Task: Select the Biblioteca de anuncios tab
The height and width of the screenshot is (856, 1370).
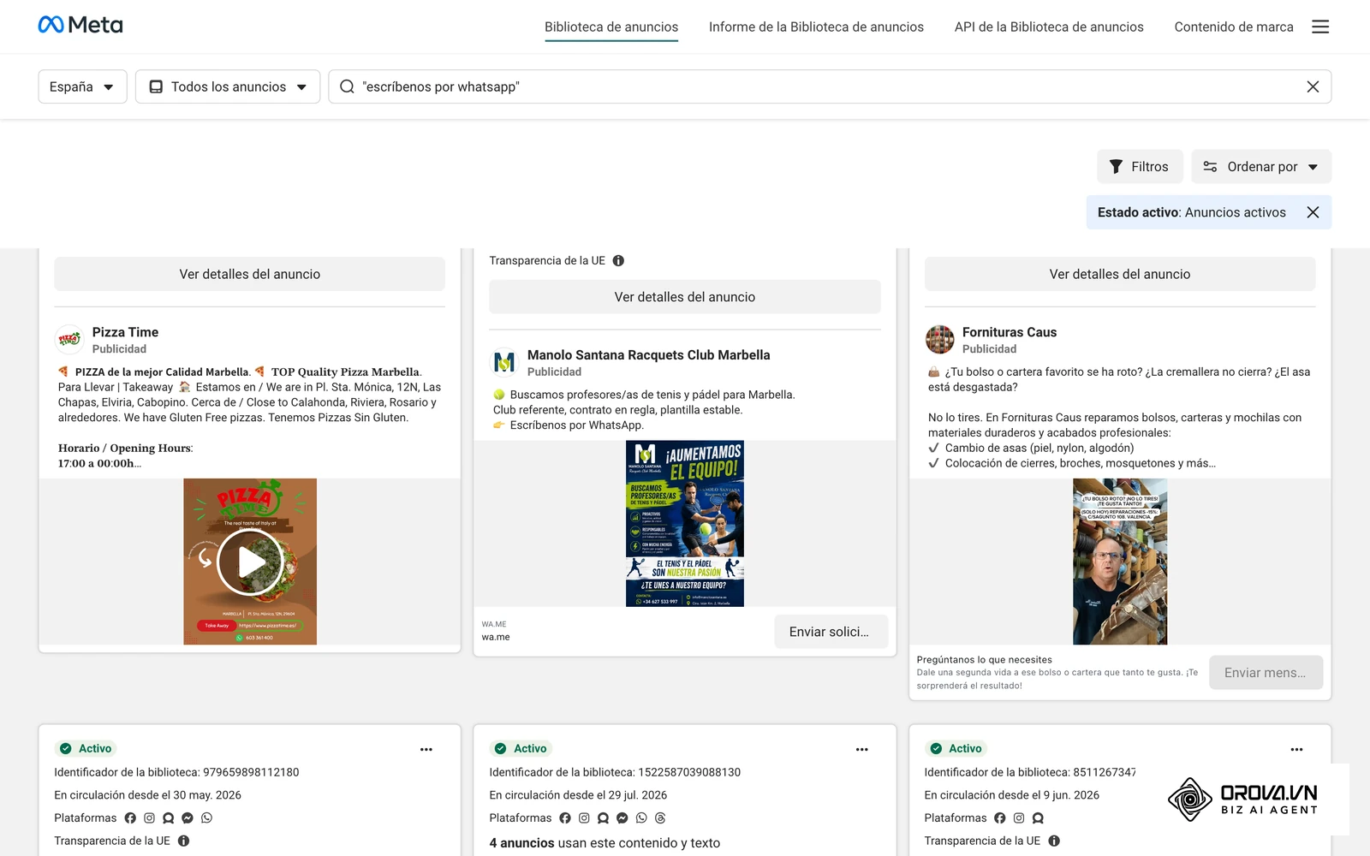Action: pos(611,27)
